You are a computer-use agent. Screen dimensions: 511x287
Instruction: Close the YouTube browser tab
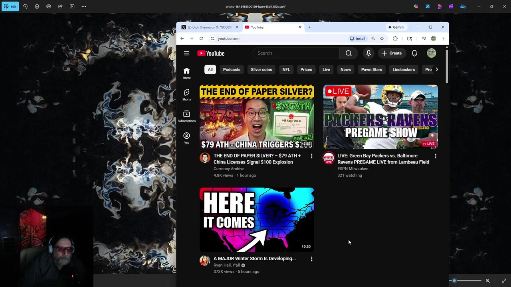point(300,27)
